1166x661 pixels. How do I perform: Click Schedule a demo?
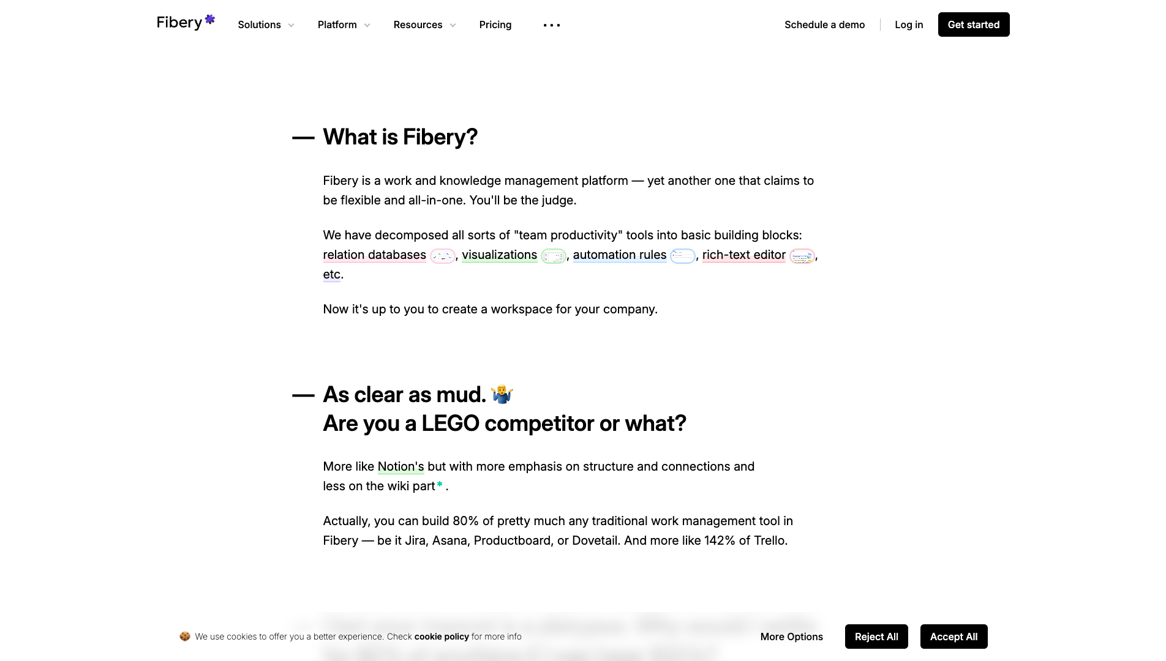click(824, 25)
